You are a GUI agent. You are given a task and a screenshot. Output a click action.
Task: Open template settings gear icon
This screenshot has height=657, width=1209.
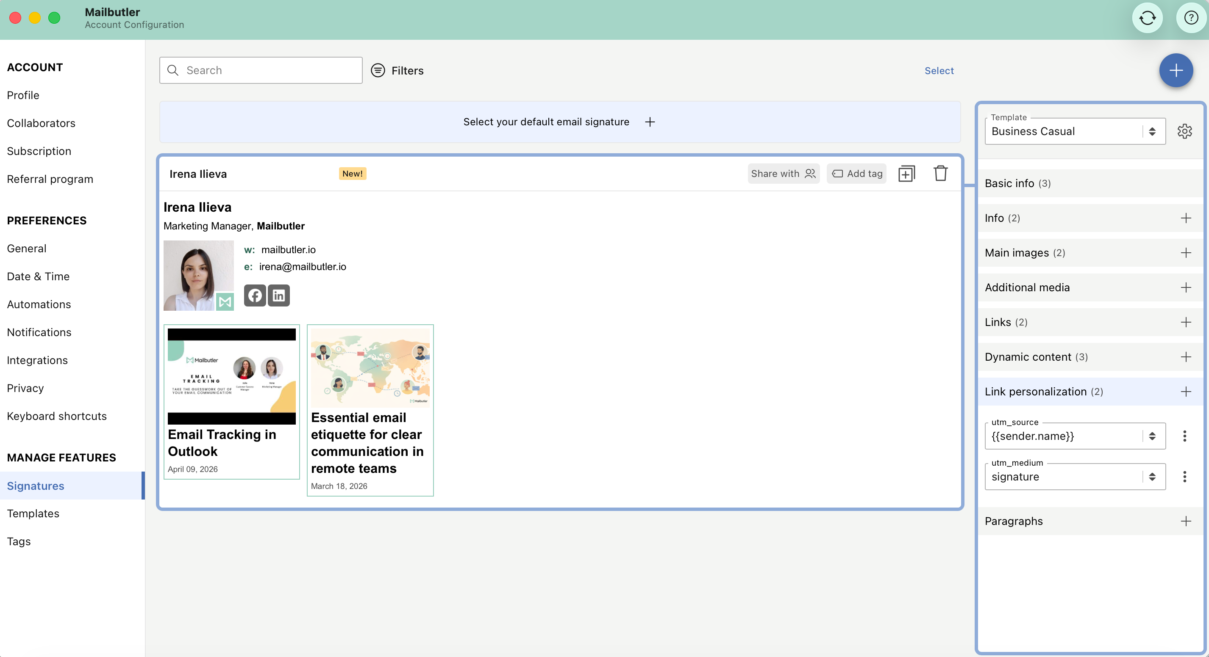pos(1184,131)
